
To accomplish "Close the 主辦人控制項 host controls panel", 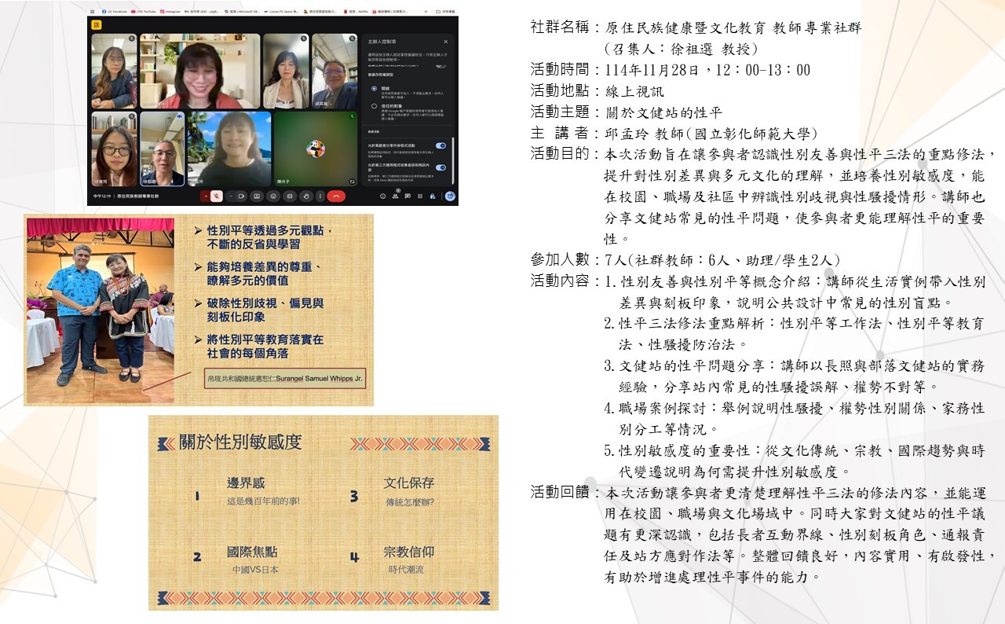I will [445, 42].
